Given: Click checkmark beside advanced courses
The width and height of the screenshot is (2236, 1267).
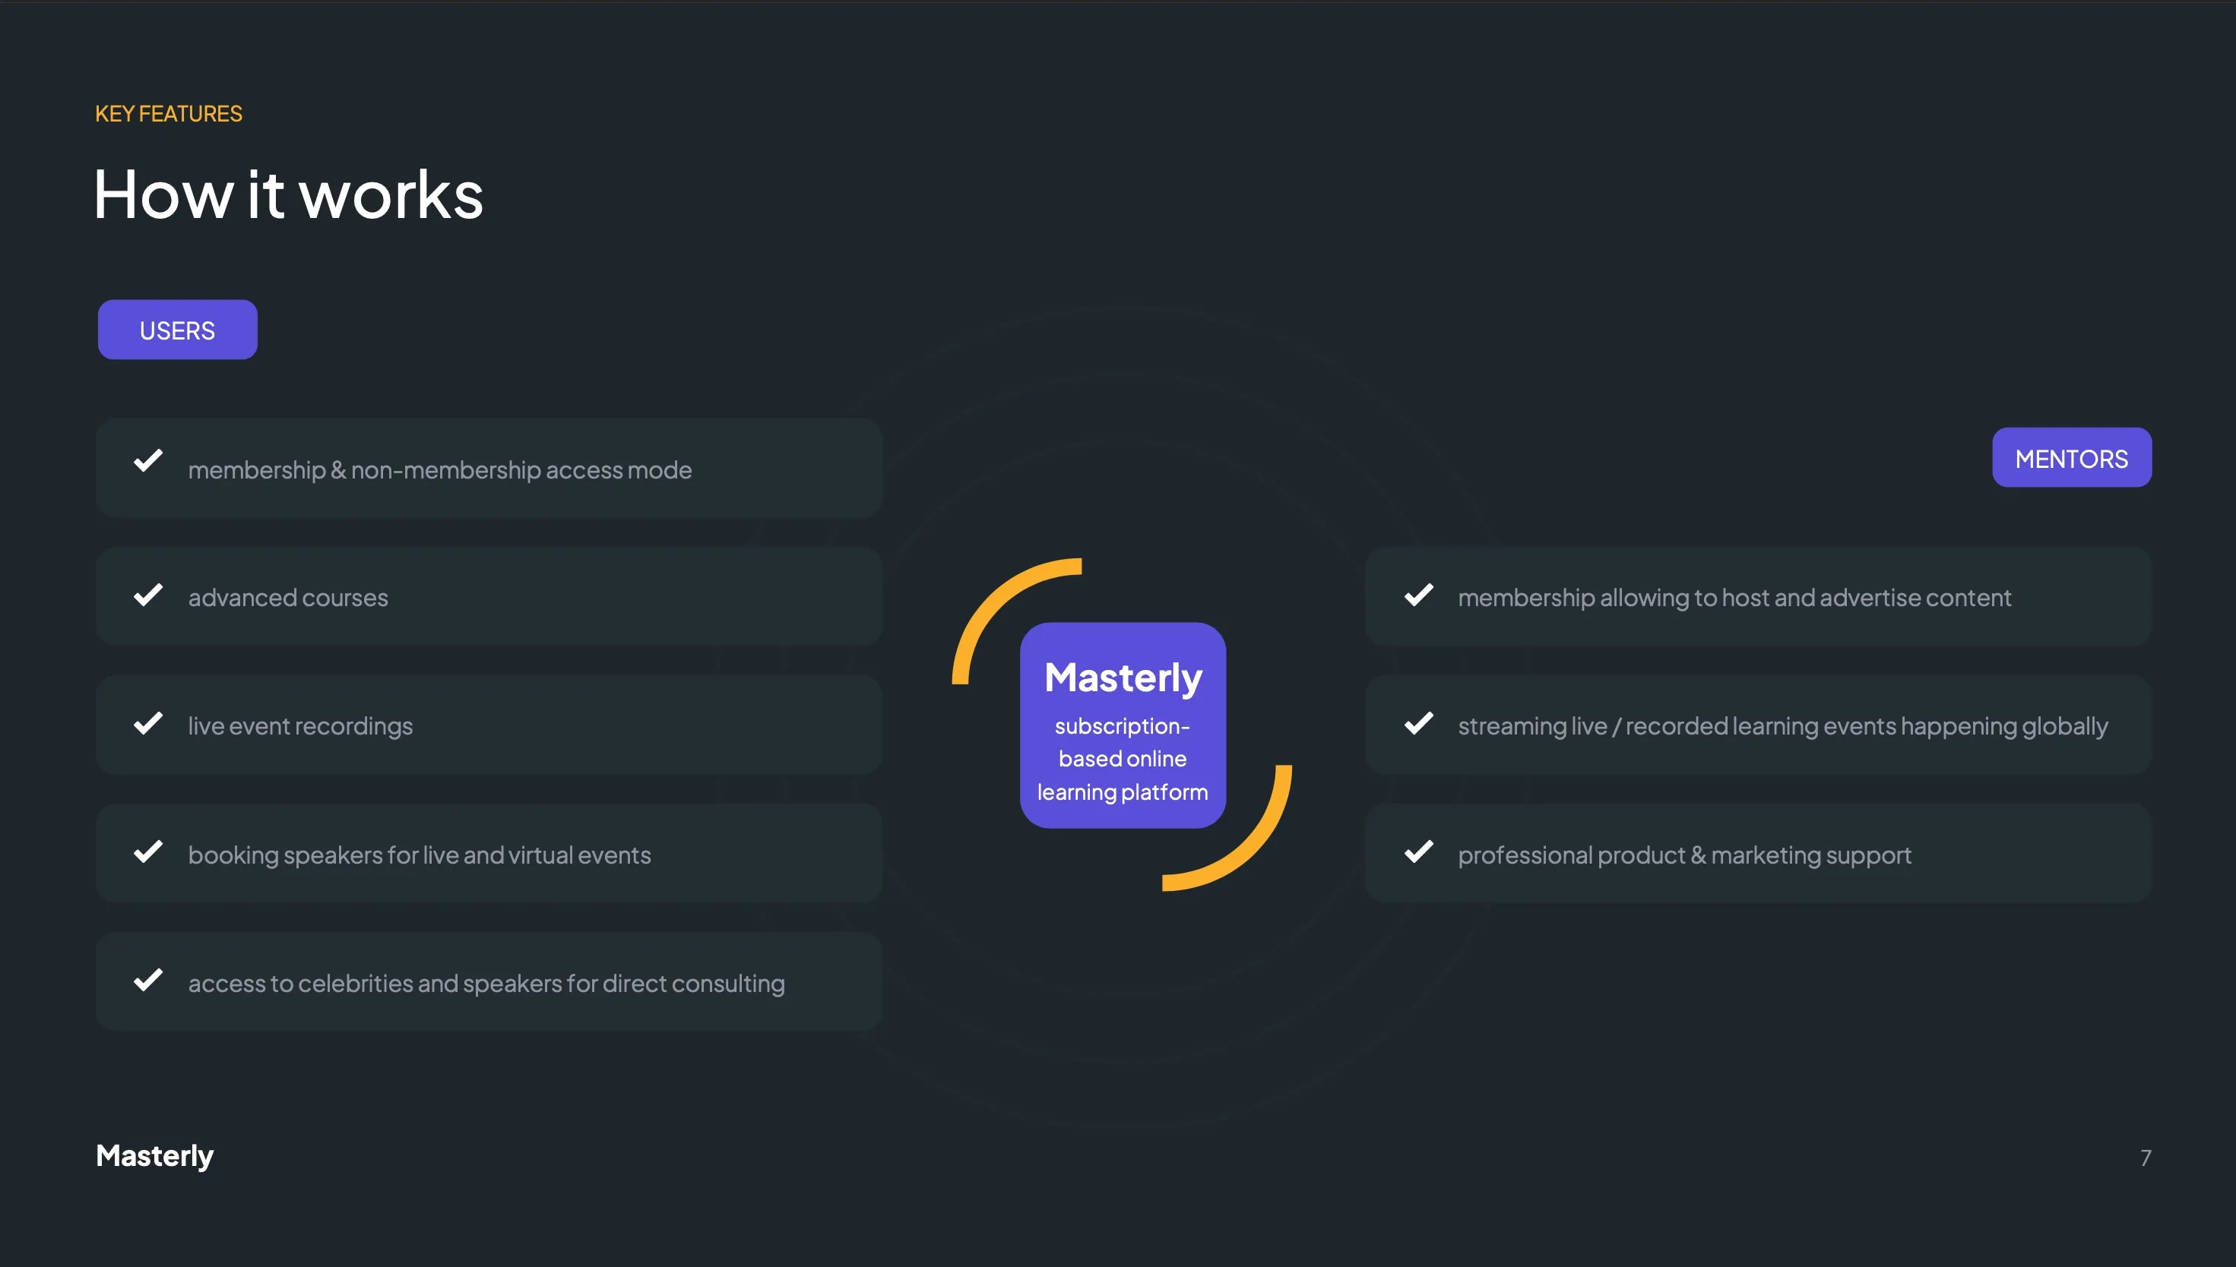Looking at the screenshot, I should coord(148,596).
